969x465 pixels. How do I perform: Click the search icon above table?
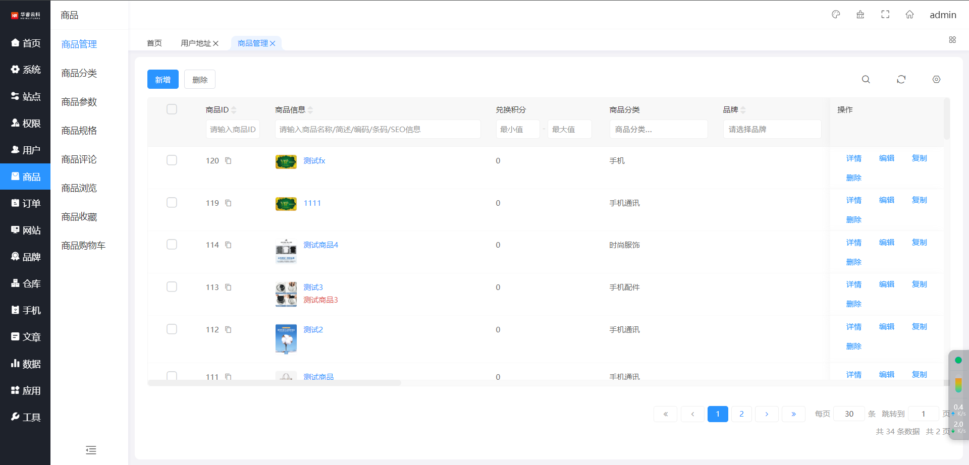pos(866,80)
